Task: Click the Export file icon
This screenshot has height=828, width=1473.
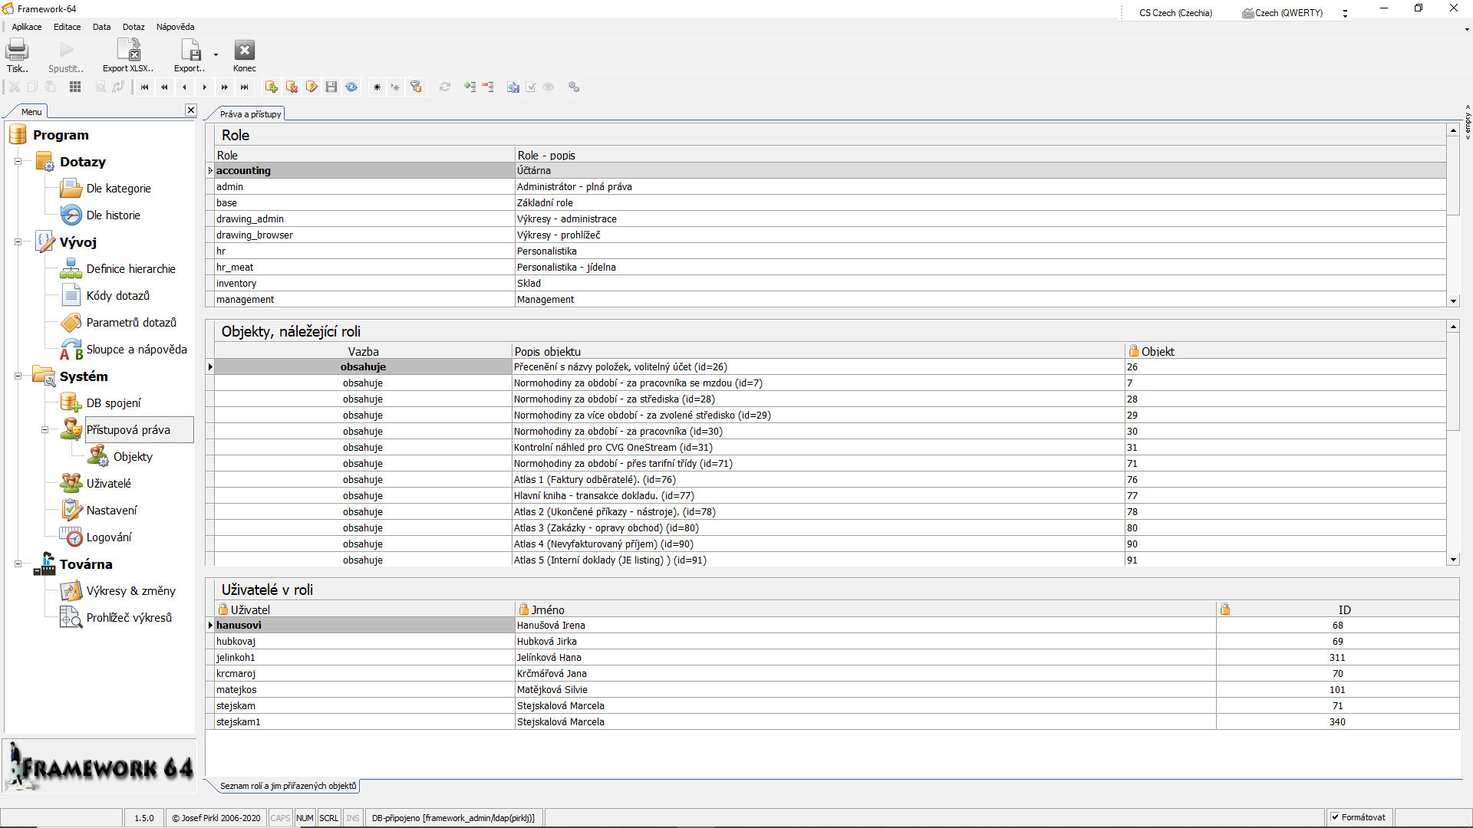Action: (x=189, y=51)
